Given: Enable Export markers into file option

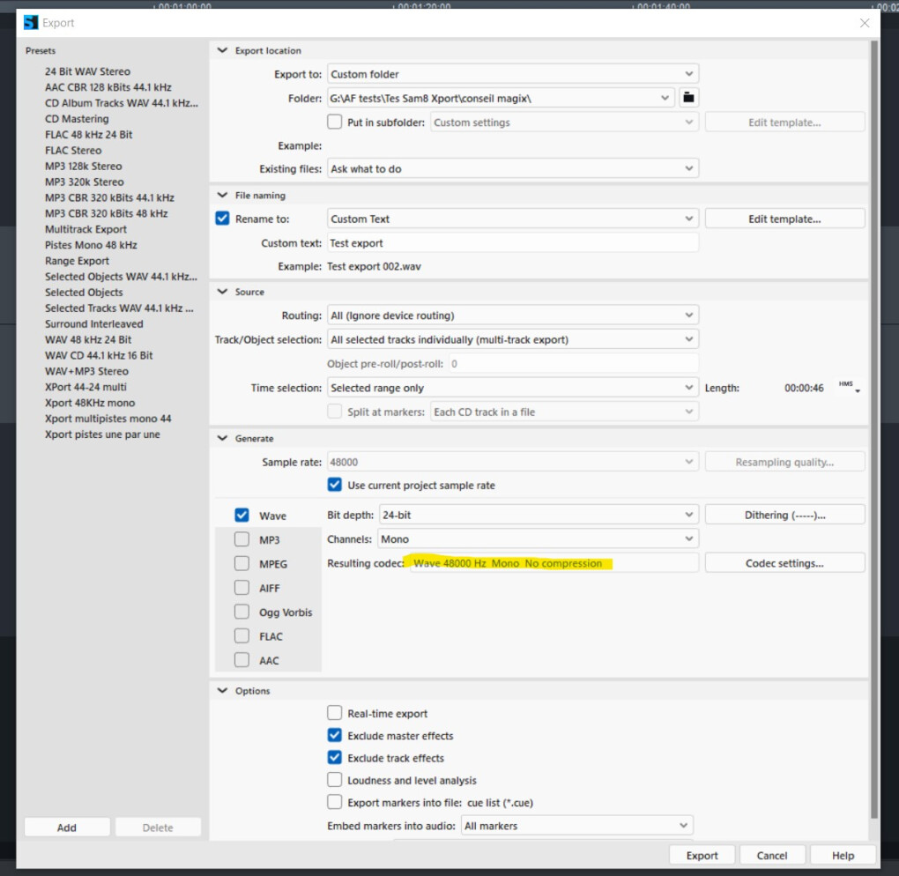Looking at the screenshot, I should pos(334,802).
